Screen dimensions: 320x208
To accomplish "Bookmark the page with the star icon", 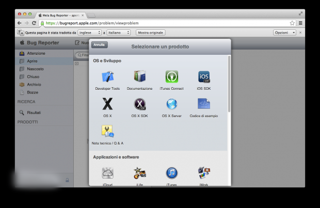I will [x=292, y=23].
